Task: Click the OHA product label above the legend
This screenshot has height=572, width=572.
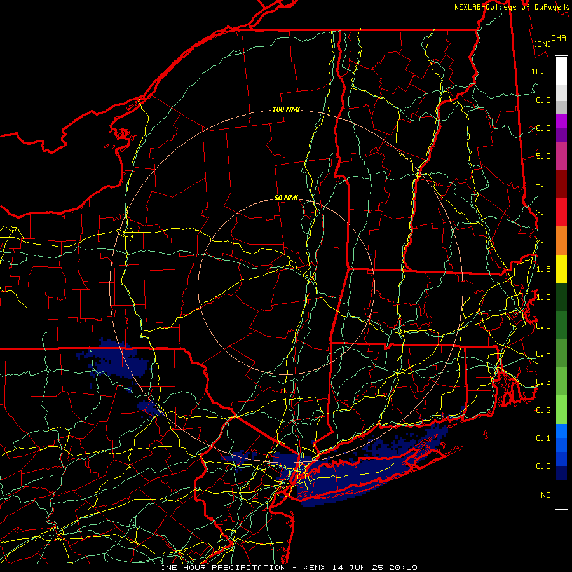Action: [559, 37]
